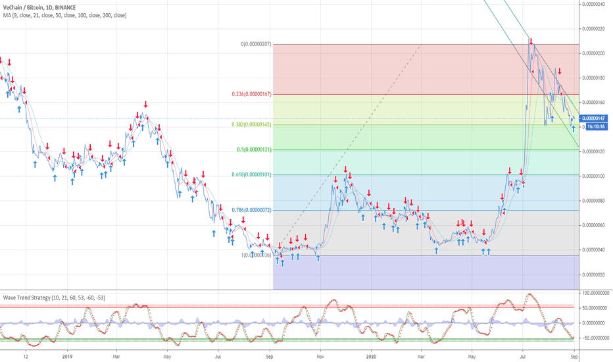Click 0.00000160 on the price axis
Image resolution: width=613 pixels, height=362 pixels.
[593, 103]
